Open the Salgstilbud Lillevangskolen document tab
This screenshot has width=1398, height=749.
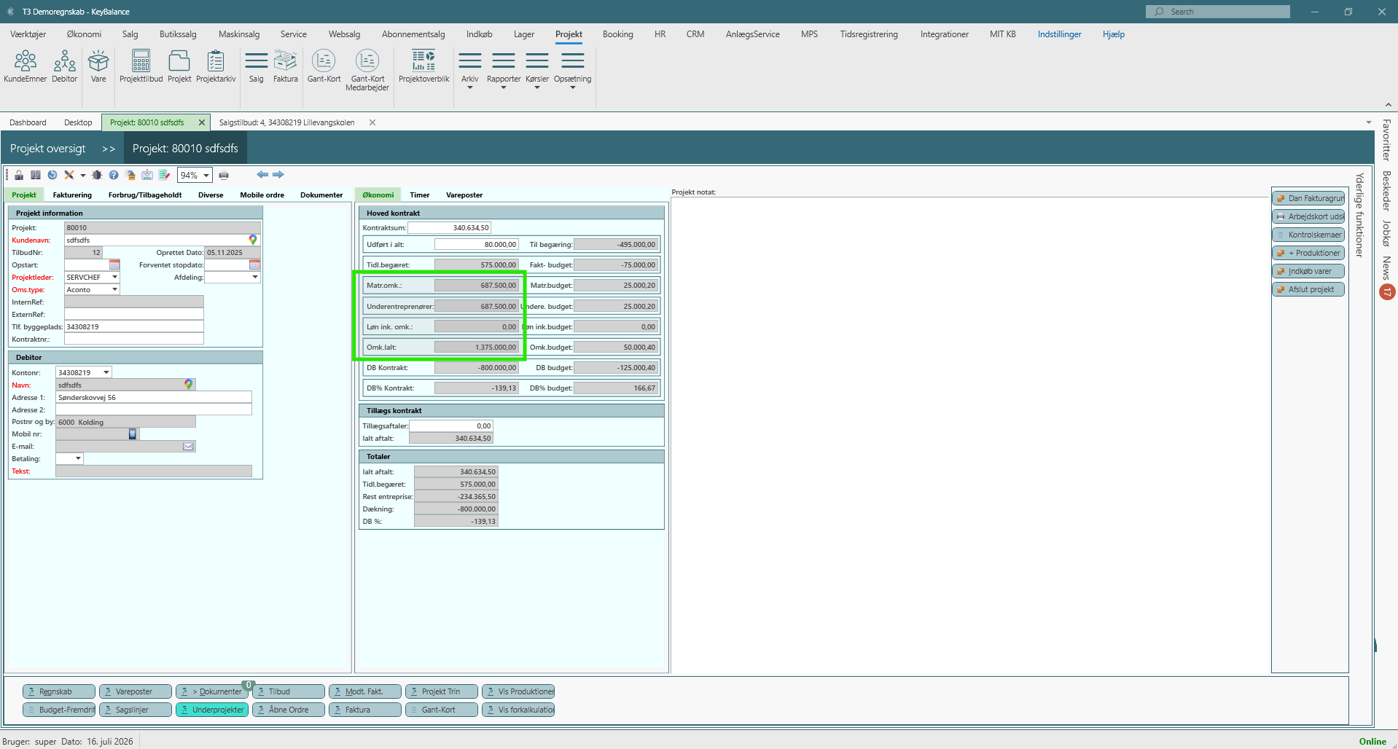[x=286, y=122]
